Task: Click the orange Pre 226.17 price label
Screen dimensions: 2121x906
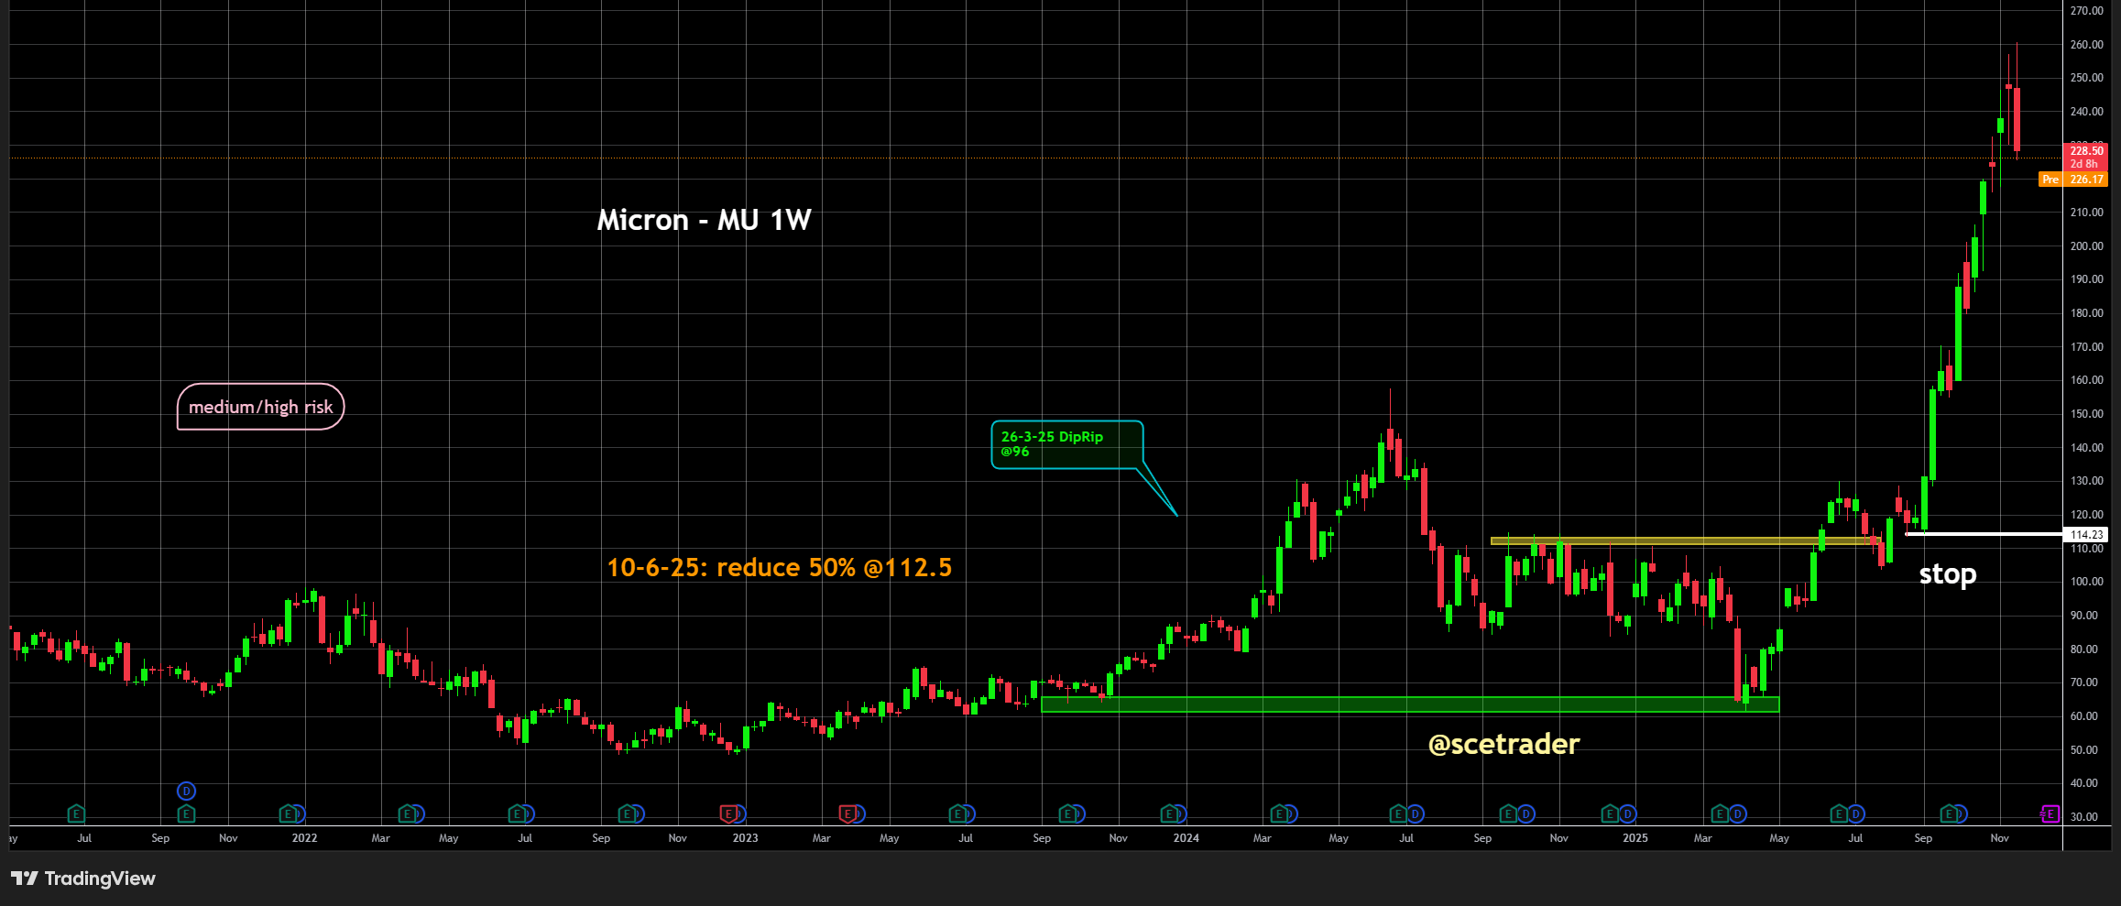Action: coord(2074,180)
